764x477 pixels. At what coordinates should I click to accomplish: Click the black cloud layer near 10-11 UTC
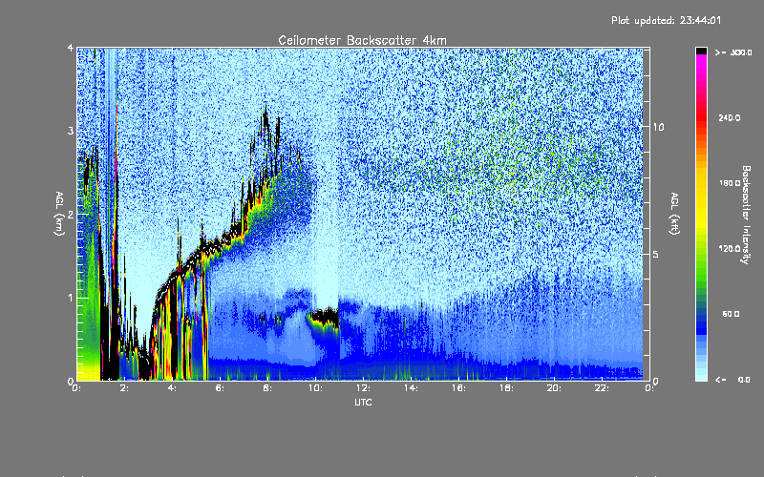[326, 317]
